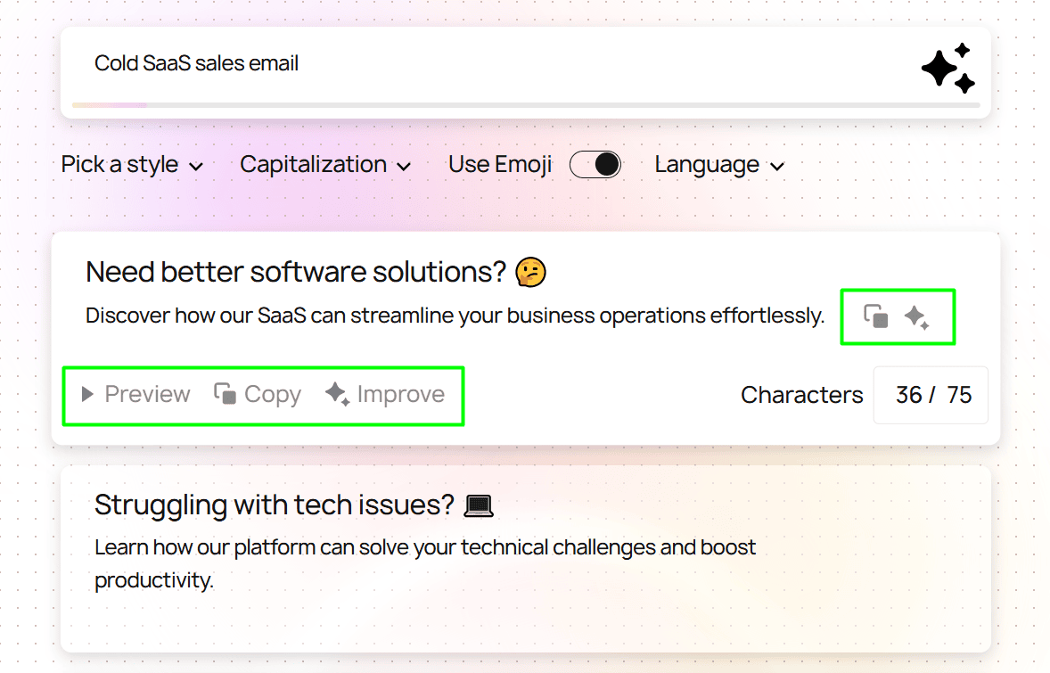Choose the Improve action
Viewport: 1050px width, 673px height.
tap(387, 393)
